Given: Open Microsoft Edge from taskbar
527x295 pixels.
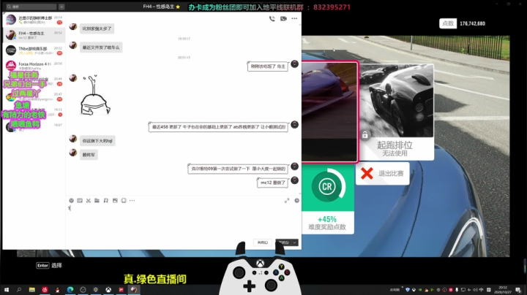Looking at the screenshot, I should (70, 290).
